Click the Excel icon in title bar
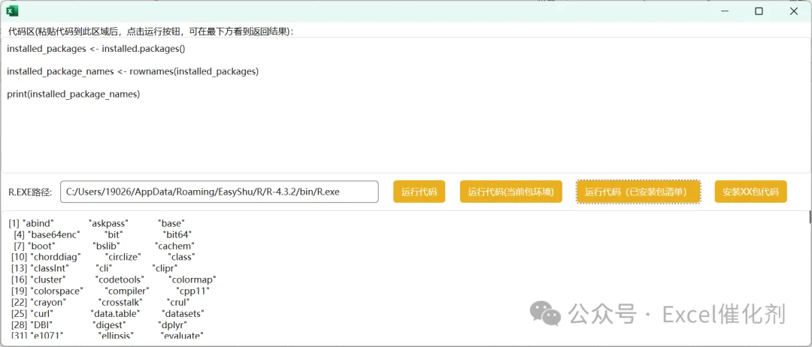Screen dimensions: 812x347 (13, 11)
